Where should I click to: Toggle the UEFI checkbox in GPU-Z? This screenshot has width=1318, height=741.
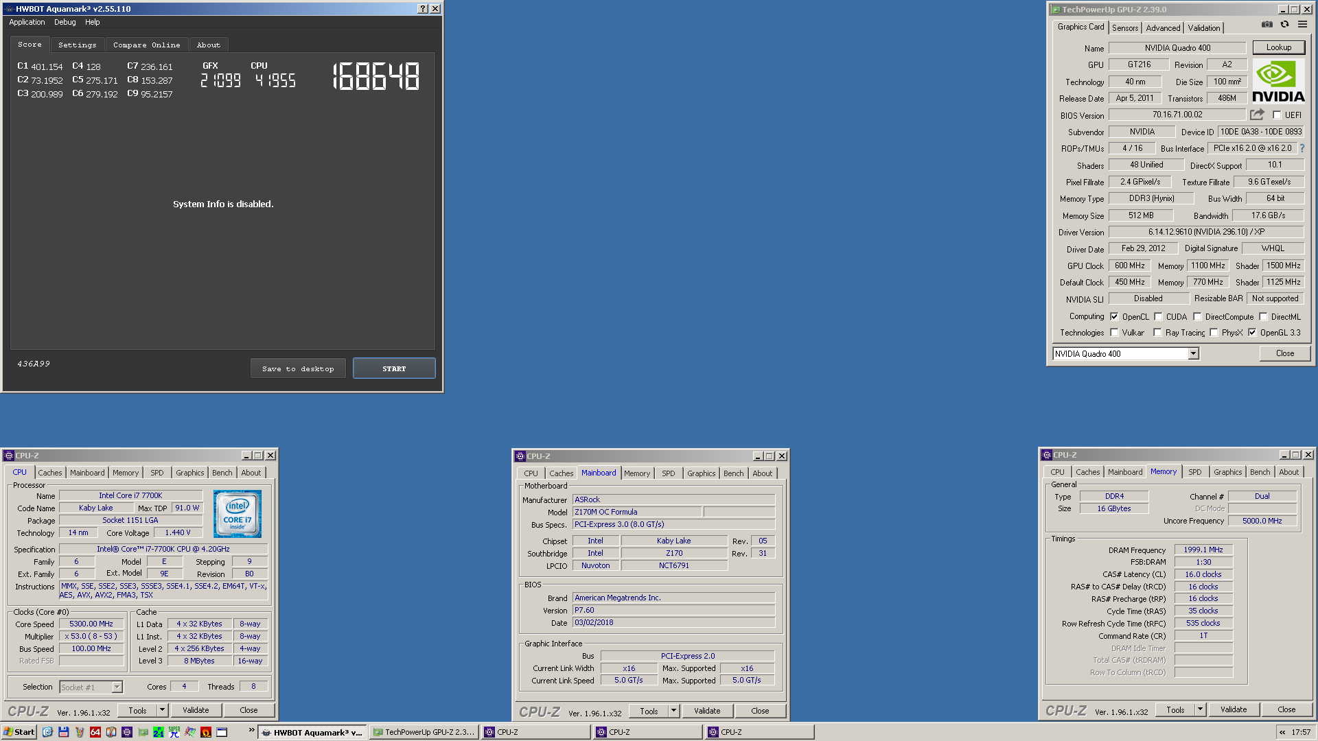1277,115
